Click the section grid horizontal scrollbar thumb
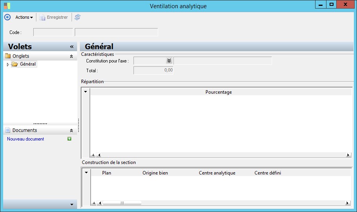The image size is (357, 212). [x=122, y=203]
